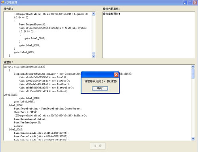The height and width of the screenshot is (152, 198).
Task: Click the 确定 button in the dialog
Action: [100, 88]
